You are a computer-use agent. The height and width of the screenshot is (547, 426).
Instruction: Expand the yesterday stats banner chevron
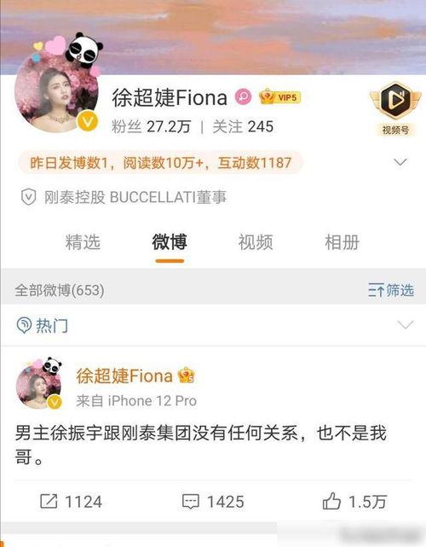coord(400,162)
